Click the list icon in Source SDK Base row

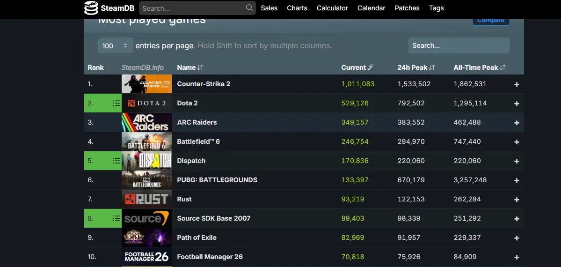[x=117, y=218]
